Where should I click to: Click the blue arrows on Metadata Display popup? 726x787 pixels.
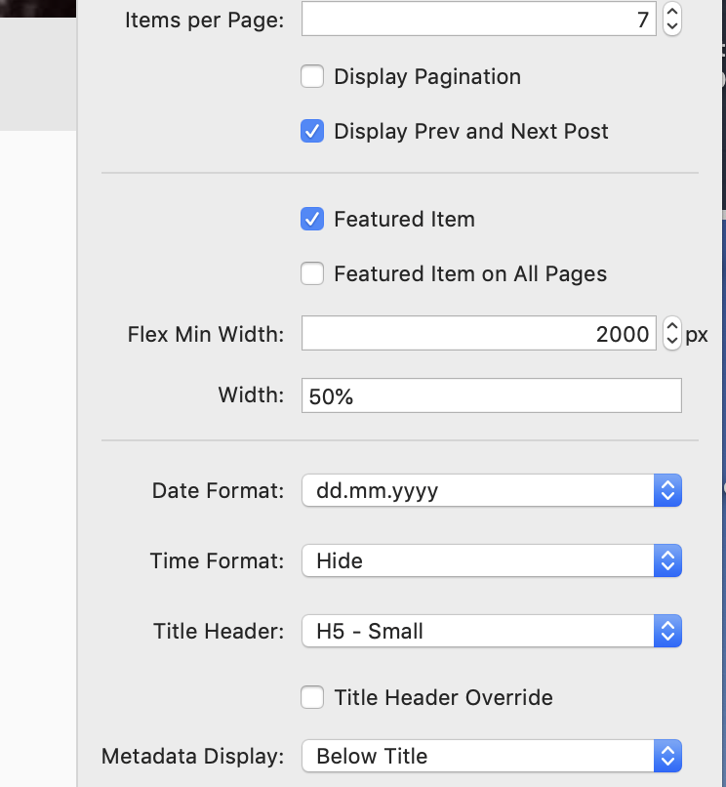click(x=667, y=756)
